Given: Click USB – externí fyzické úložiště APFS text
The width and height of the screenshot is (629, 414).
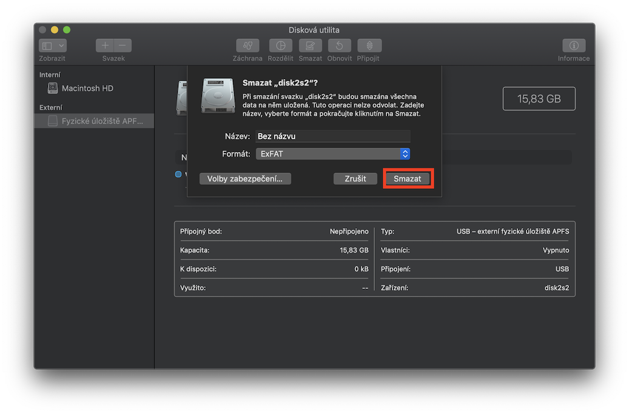Looking at the screenshot, I should click(x=513, y=231).
